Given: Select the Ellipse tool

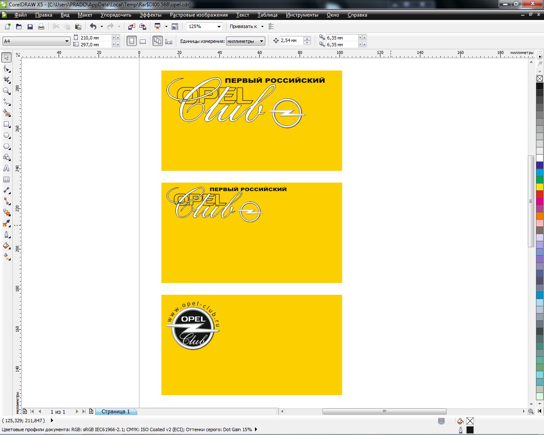Looking at the screenshot, I should click(x=6, y=135).
